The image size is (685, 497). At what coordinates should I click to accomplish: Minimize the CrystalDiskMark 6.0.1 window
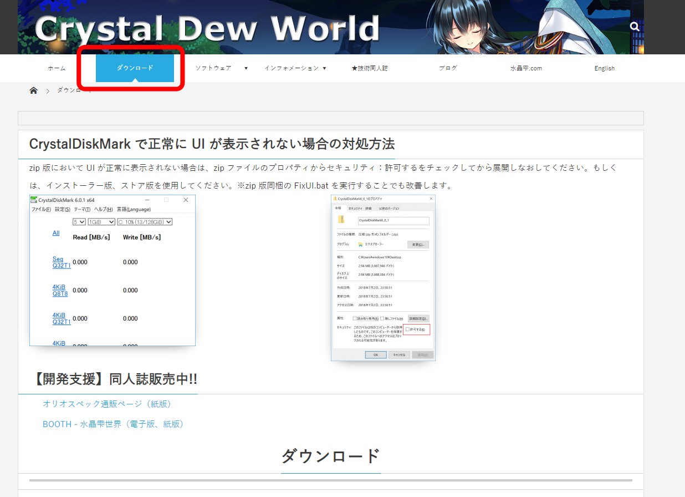[x=147, y=200]
